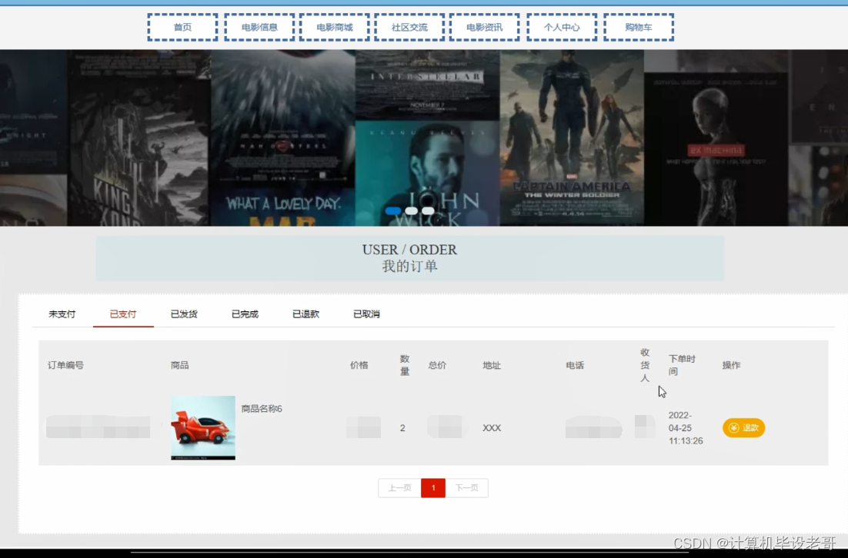The height and width of the screenshot is (558, 848).
Task: Click the 总价 column header
Action: (438, 365)
